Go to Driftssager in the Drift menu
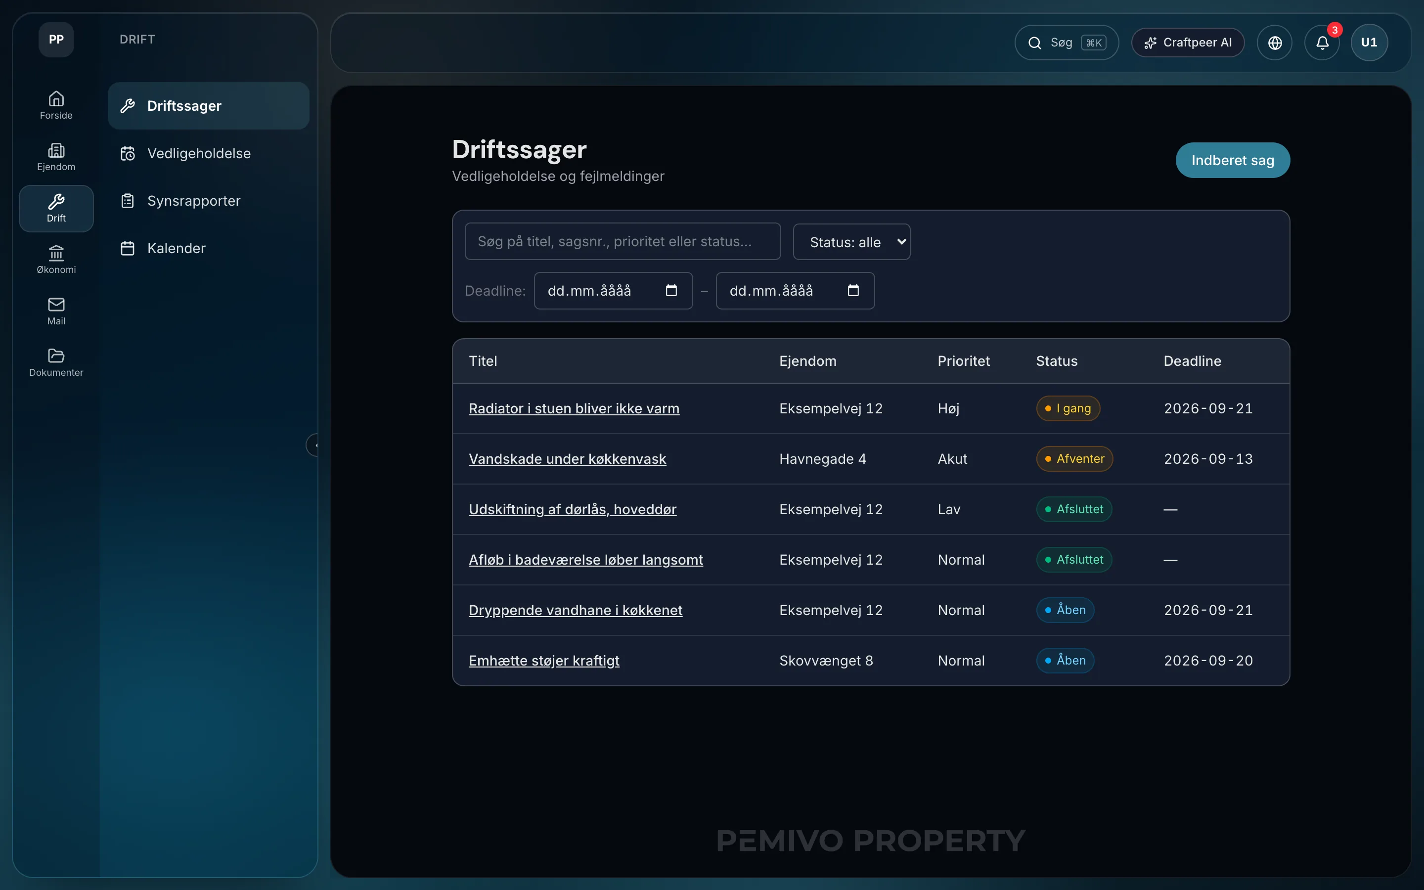The width and height of the screenshot is (1424, 890). click(x=208, y=106)
